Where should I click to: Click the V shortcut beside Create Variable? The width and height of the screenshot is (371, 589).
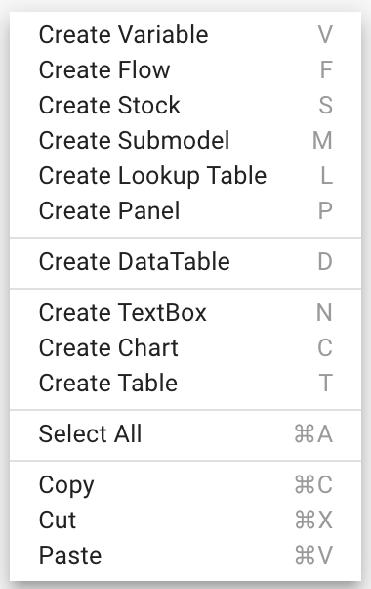pos(325,35)
